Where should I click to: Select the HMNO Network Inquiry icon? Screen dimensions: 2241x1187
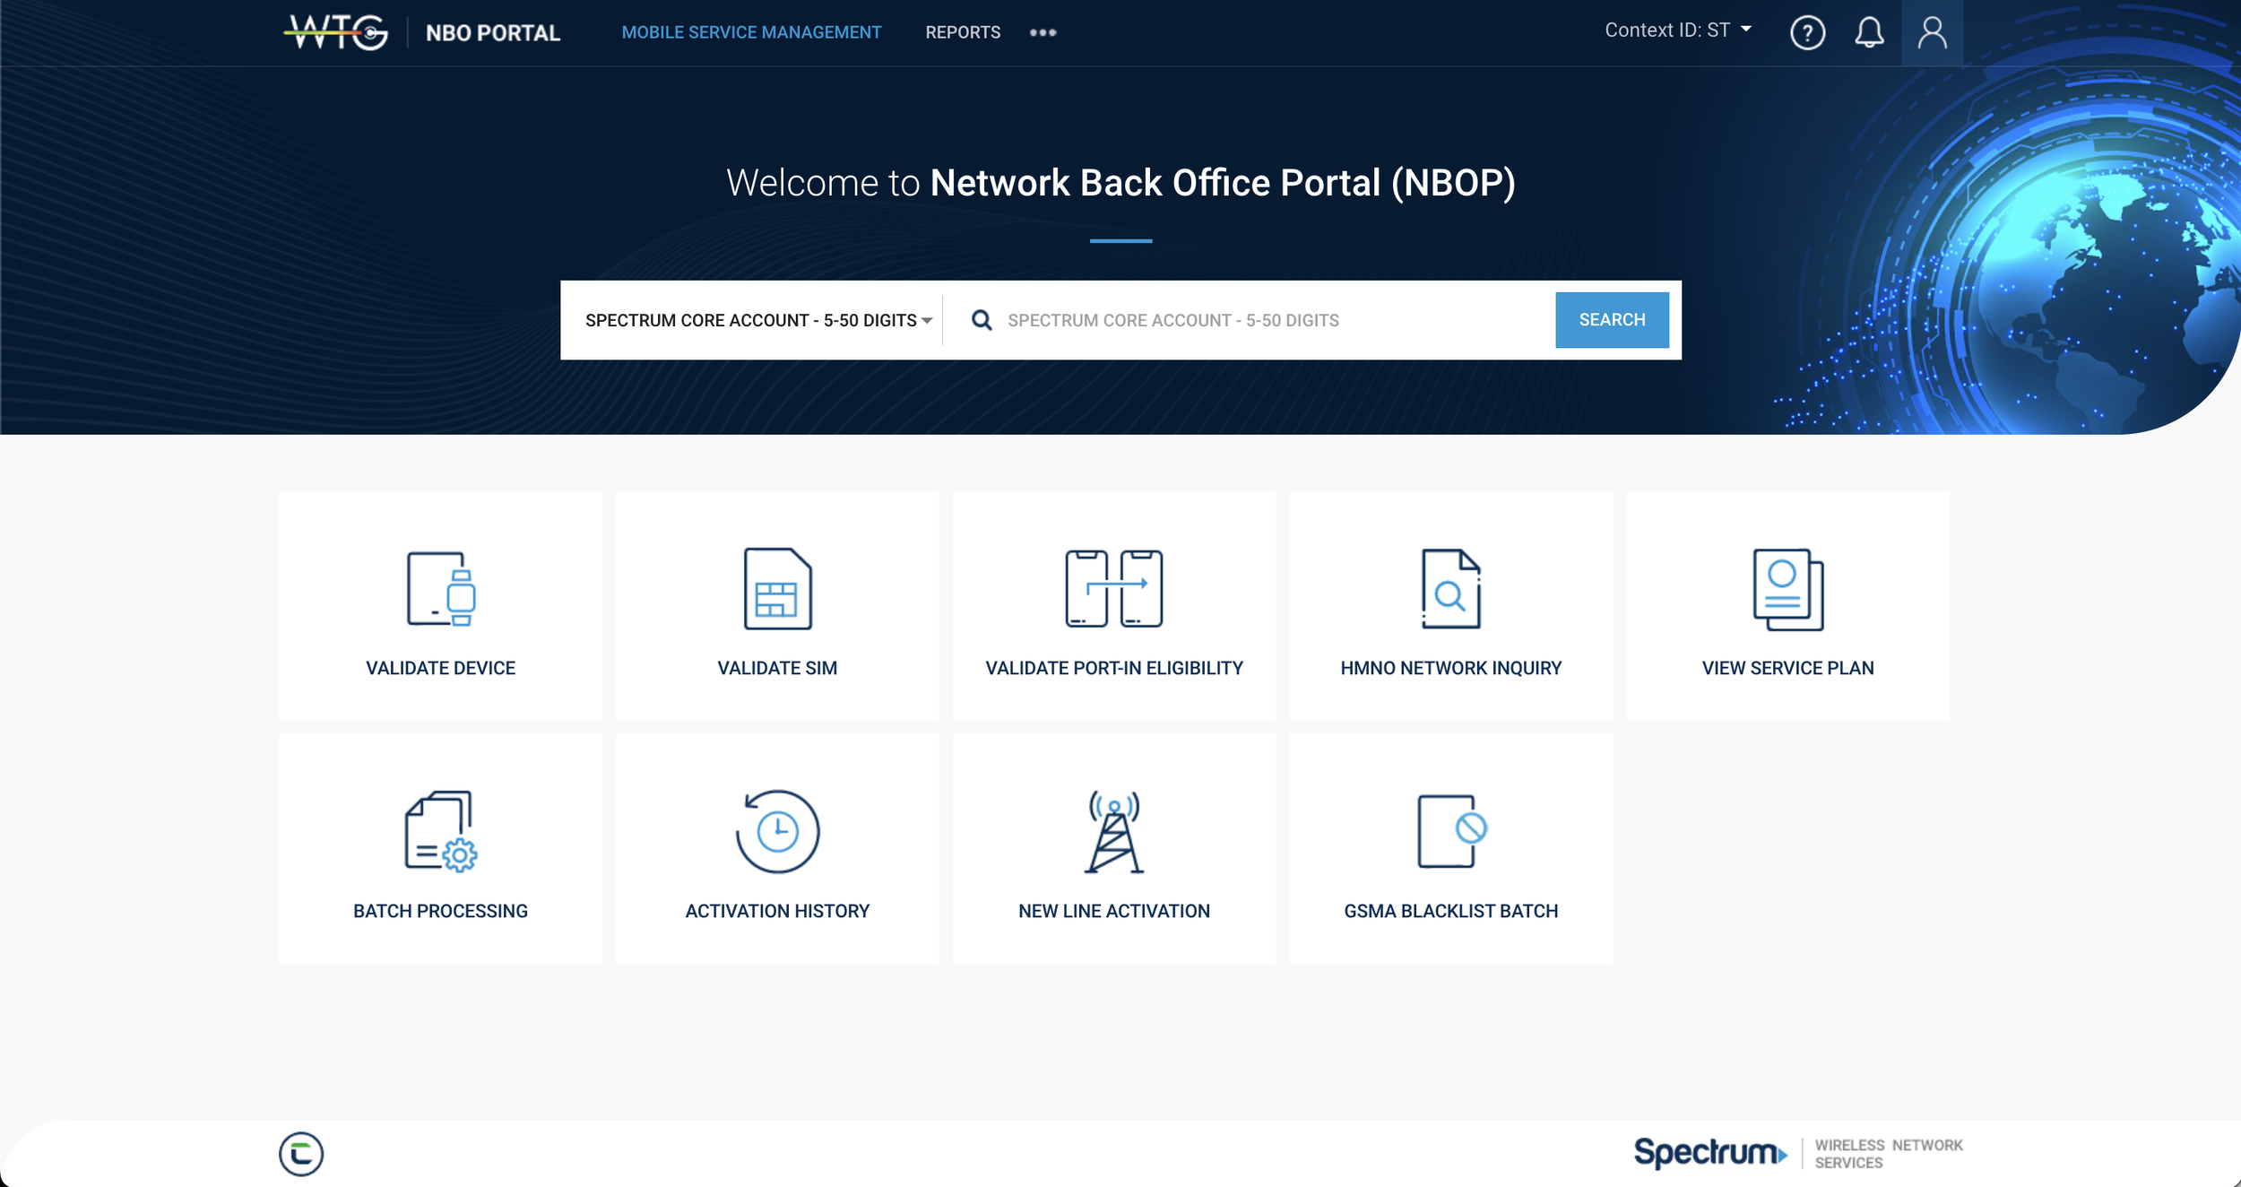(1450, 588)
